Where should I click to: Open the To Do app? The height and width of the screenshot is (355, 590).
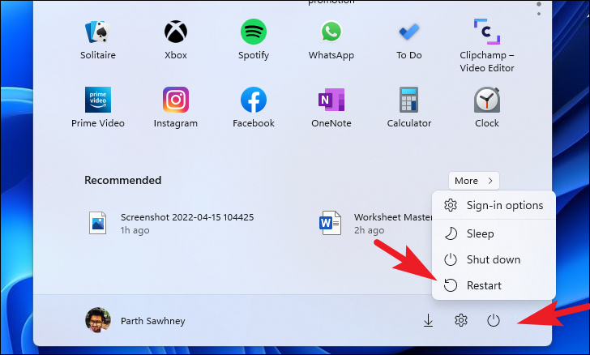coord(409,39)
